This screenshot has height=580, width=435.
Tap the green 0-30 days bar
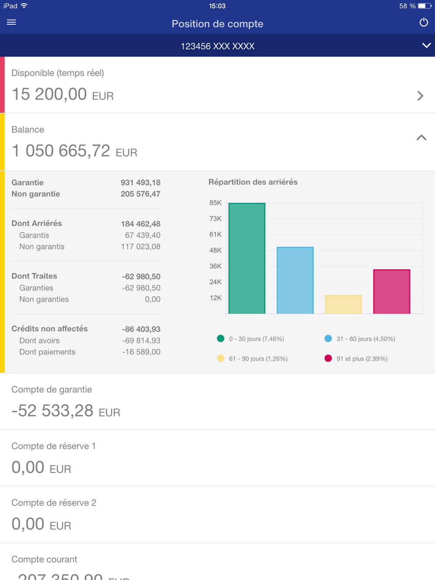click(247, 258)
